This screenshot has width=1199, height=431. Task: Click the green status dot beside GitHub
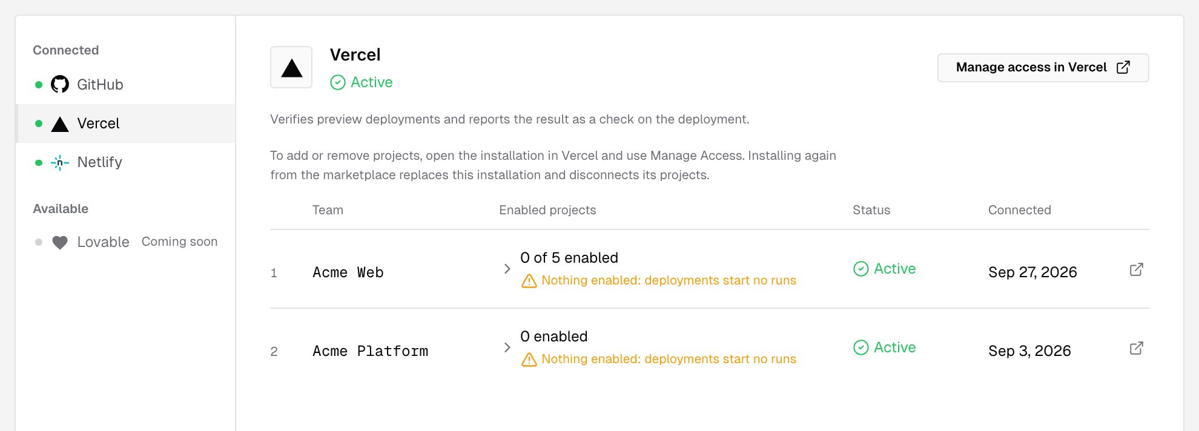[x=39, y=85]
